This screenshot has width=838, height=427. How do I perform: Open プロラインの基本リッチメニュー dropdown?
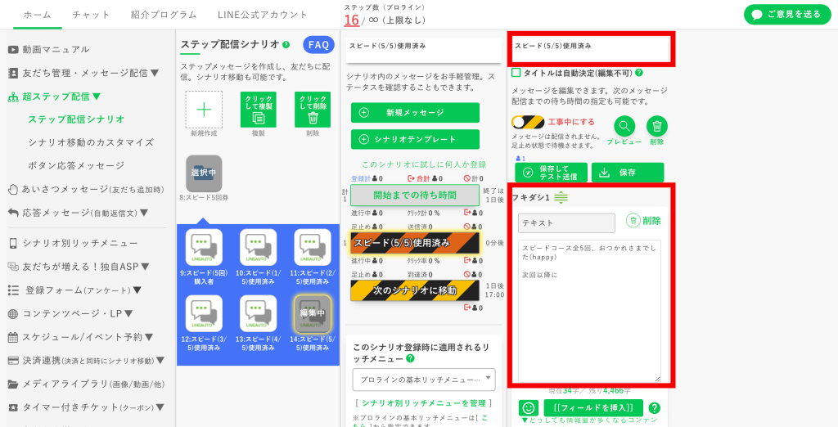(x=424, y=380)
